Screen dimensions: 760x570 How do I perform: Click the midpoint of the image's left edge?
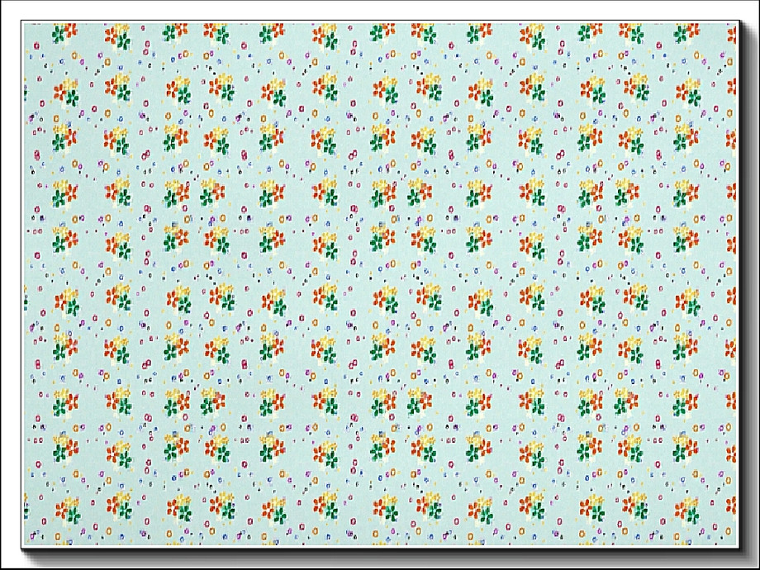[x=24, y=283]
